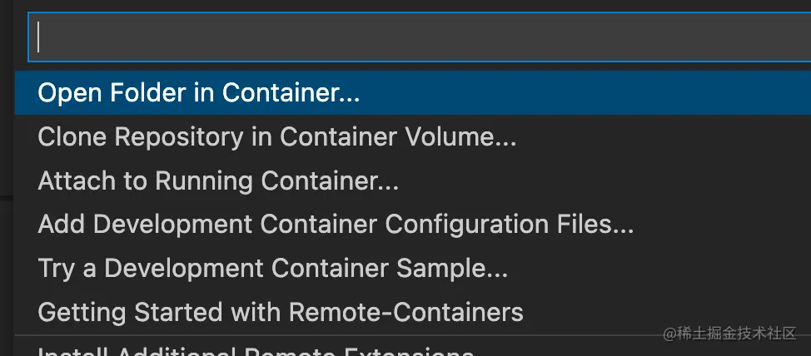Viewport: 811px width, 356px height.
Task: Select Attach to Running Container
Action: click(x=218, y=180)
